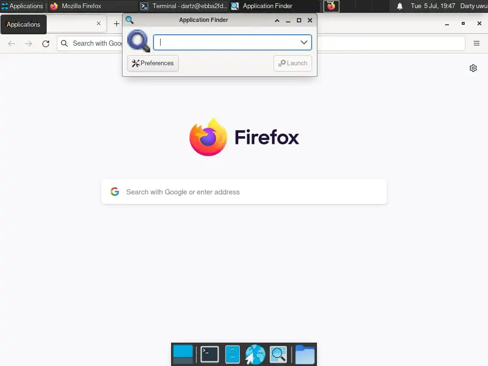This screenshot has width=488, height=366.
Task: Close the Application Finder window
Action: (310, 20)
